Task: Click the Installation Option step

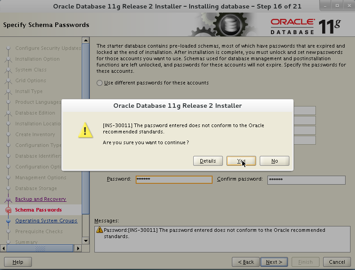Action: click(x=38, y=59)
